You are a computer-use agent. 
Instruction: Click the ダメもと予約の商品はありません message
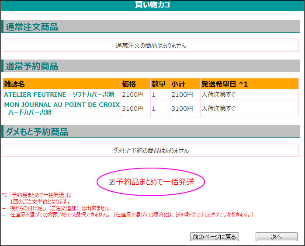click(151, 151)
